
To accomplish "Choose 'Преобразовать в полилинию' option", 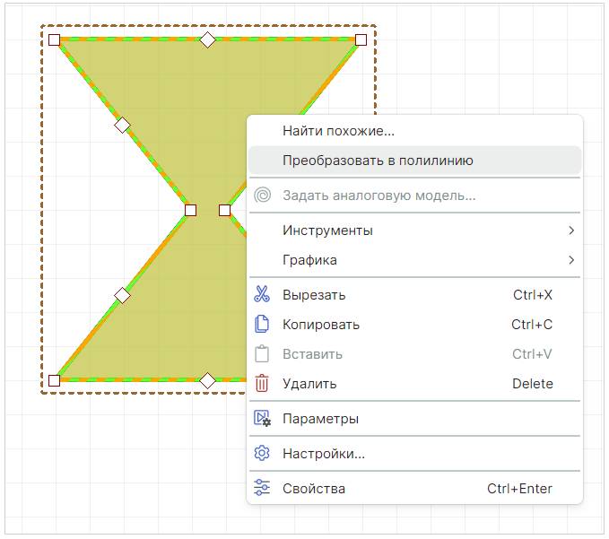I will pyautogui.click(x=414, y=161).
